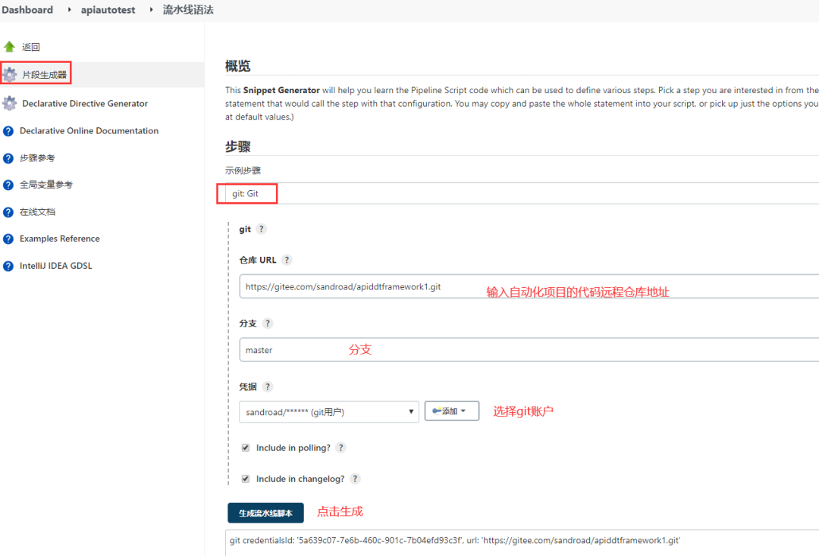Viewport: 819px width, 556px height.
Task: Open the 示例步骤 git: Git dropdown
Action: coord(522,193)
